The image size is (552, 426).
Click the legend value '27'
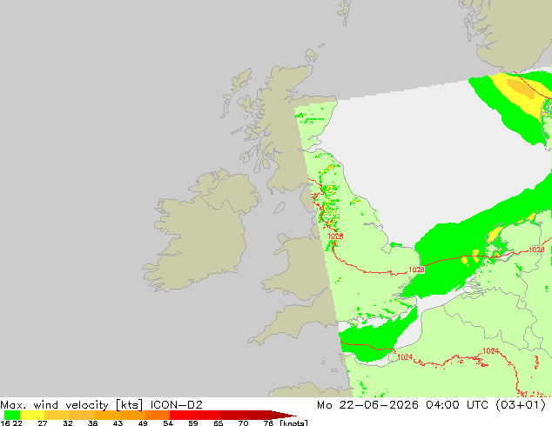coord(43,423)
